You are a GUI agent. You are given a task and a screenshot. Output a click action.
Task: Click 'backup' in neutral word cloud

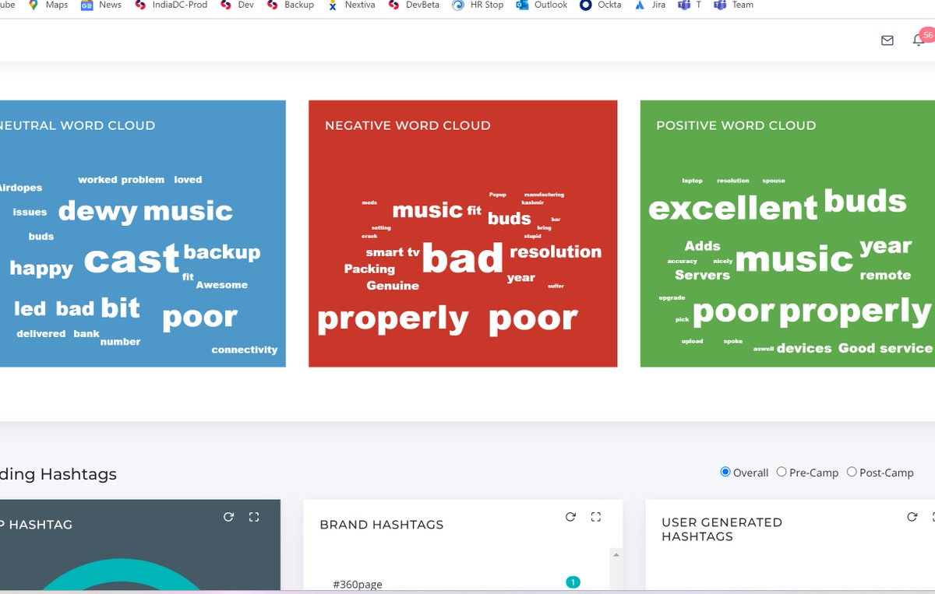222,252
